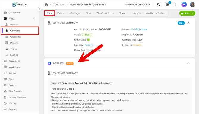Screen dimensions: 199x114
Task: Switch to the Lifecycle tab
Action: (x=136, y=13)
